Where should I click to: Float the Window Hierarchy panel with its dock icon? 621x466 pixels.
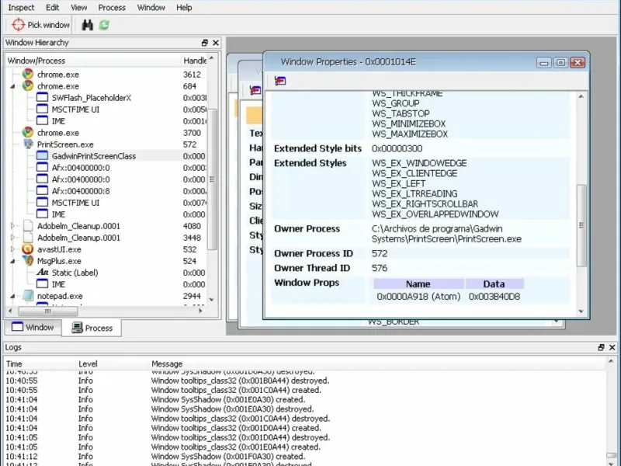coord(205,43)
